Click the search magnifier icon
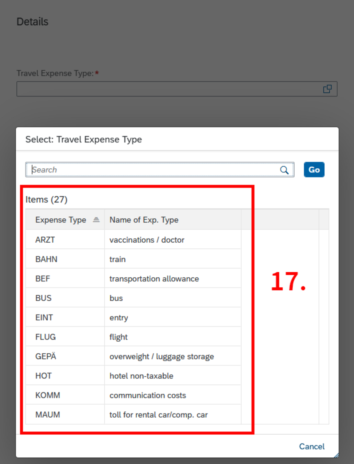Screen dimensions: 354x464 [284, 170]
